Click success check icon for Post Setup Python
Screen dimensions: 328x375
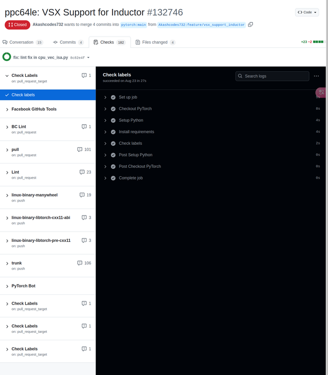113,155
